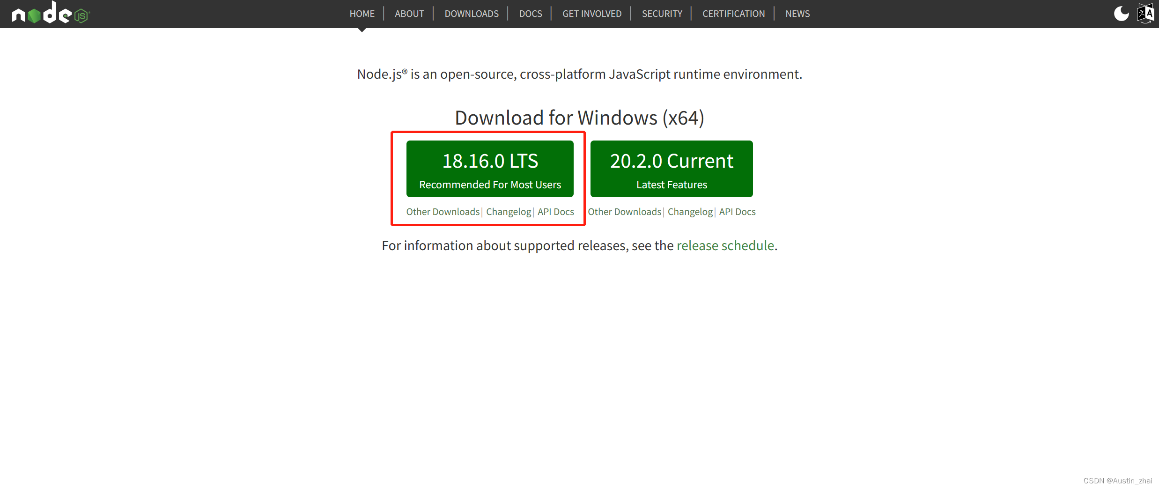This screenshot has width=1159, height=489.
Task: Open the language translation icon
Action: 1145,14
